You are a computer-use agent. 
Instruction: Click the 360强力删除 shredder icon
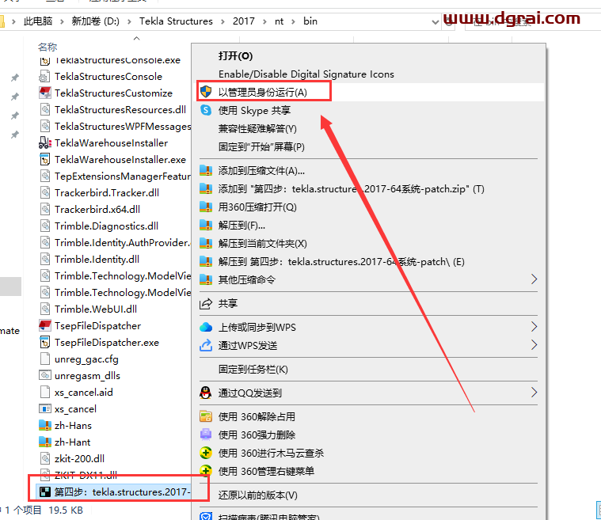tap(206, 435)
